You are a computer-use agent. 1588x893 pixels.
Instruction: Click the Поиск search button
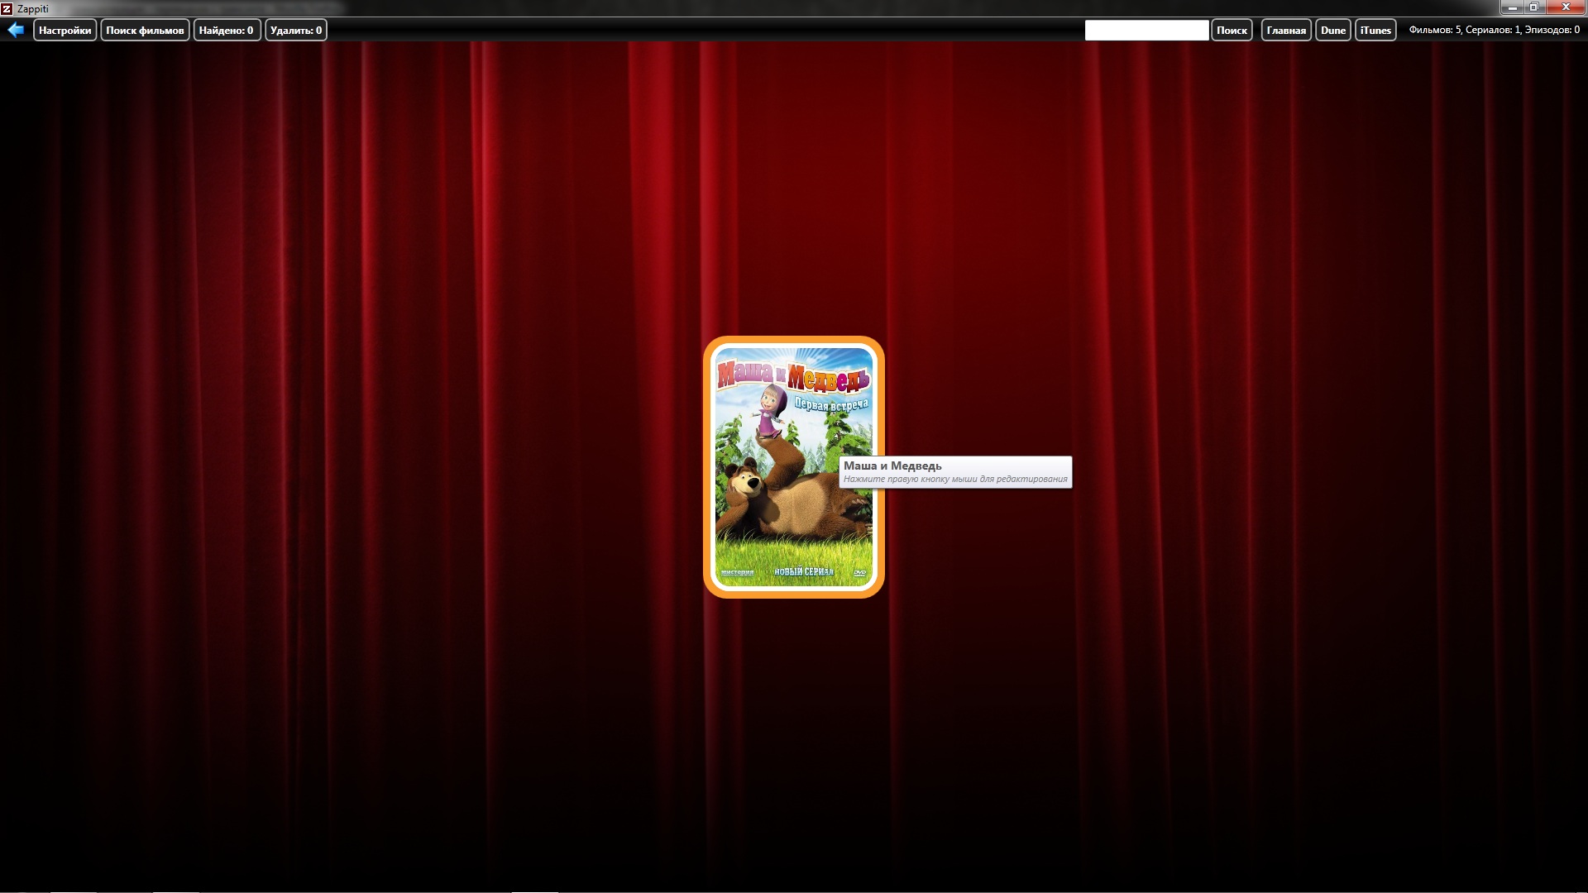click(x=1232, y=31)
